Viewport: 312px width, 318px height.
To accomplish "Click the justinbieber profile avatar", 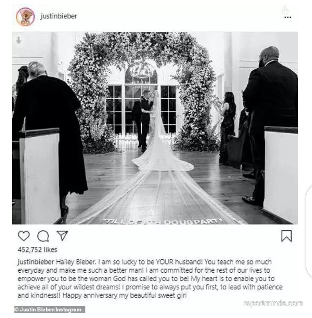I will (x=25, y=17).
